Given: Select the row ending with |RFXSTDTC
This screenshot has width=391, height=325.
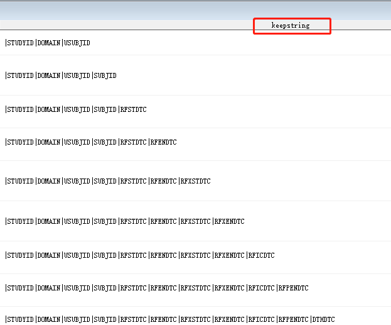Looking at the screenshot, I should 196,181.
